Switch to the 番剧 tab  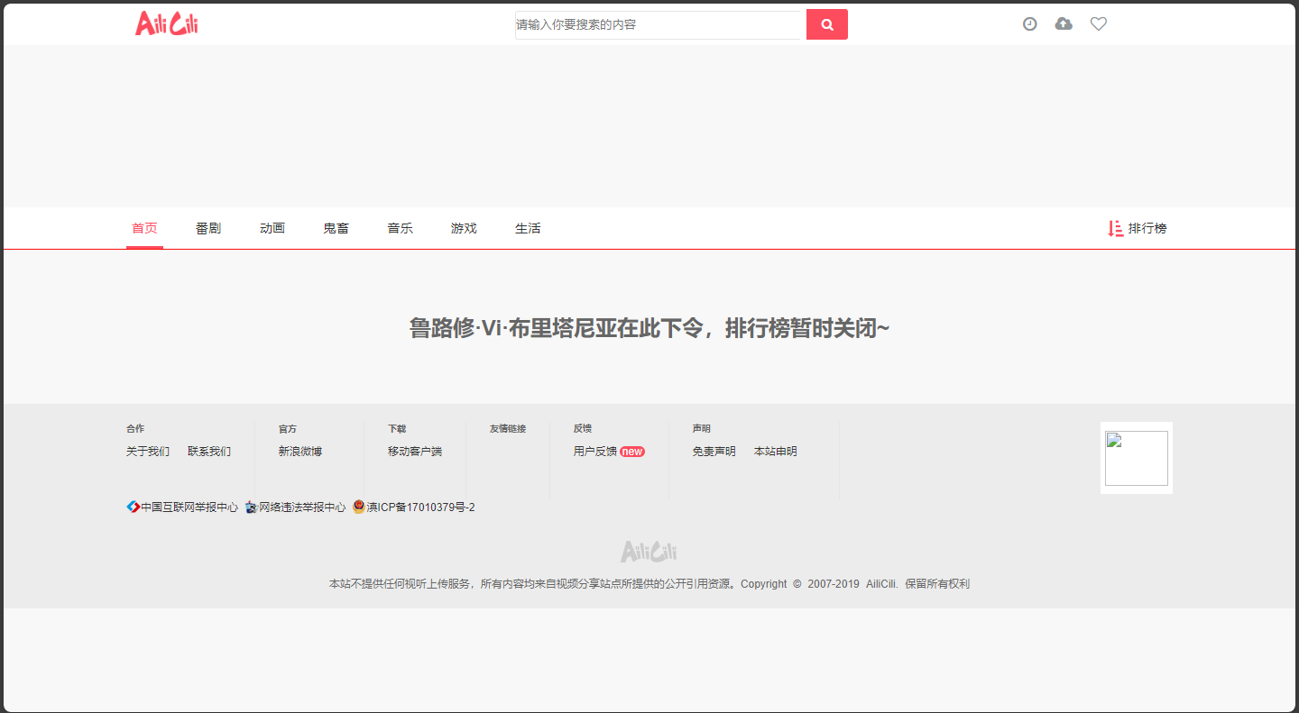[208, 229]
